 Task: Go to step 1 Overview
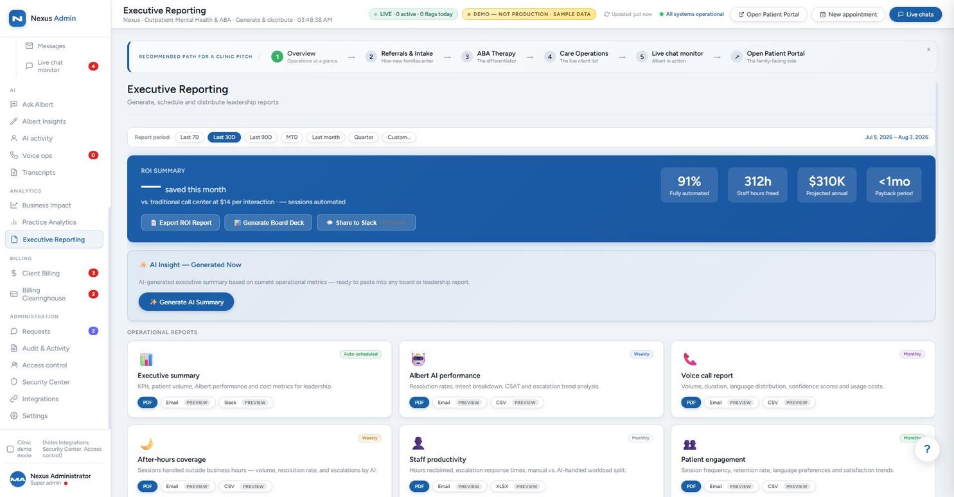click(x=304, y=57)
